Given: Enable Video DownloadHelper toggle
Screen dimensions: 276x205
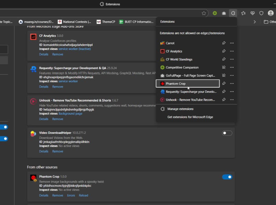Looking at the screenshot, I should [x=227, y=133].
